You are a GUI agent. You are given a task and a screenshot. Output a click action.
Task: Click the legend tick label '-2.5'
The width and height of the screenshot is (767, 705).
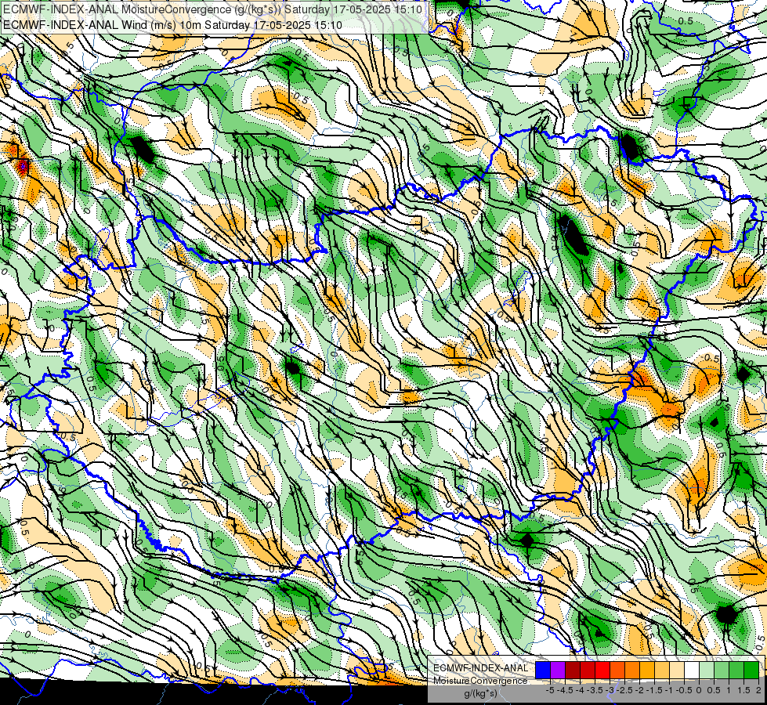pyautogui.click(x=624, y=690)
